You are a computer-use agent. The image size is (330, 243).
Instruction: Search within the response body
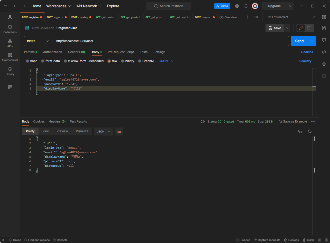tap(310, 131)
